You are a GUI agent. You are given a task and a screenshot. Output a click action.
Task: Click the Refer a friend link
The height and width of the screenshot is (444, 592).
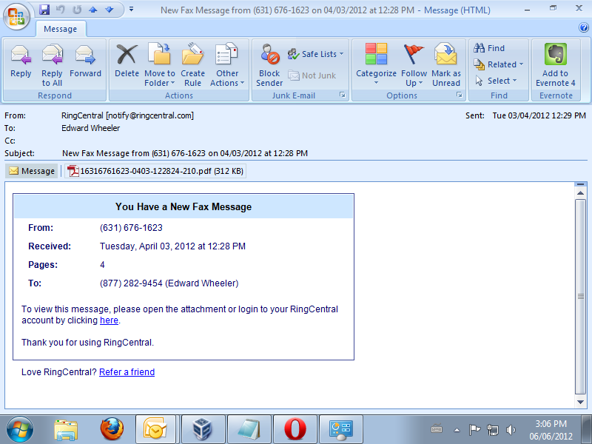[127, 372]
